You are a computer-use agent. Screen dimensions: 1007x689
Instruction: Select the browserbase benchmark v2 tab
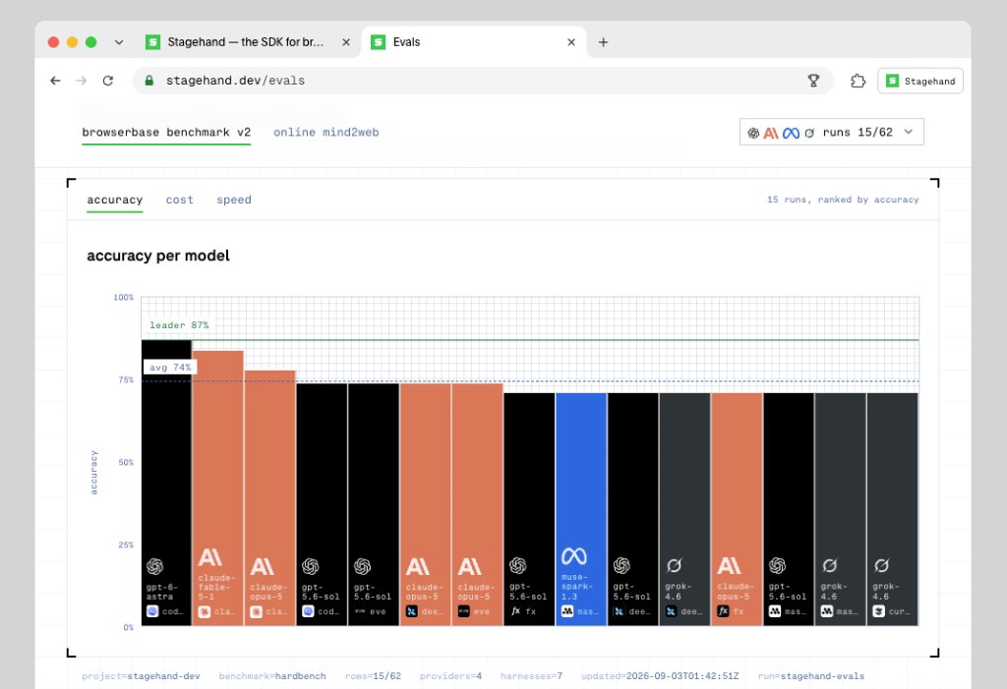tap(166, 133)
